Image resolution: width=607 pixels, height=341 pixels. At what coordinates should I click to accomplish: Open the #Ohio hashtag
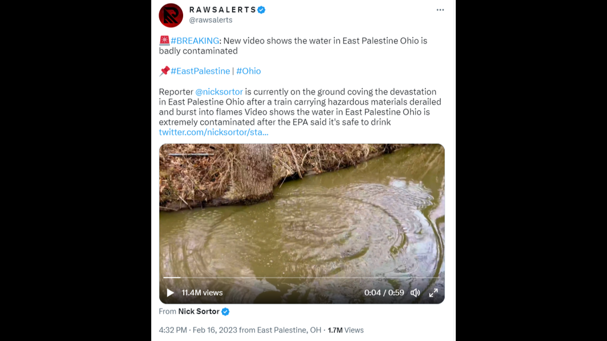click(x=248, y=71)
